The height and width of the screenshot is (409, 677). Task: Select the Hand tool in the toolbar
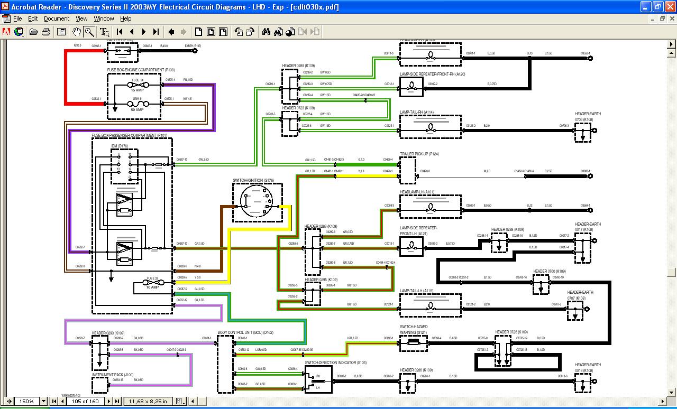(x=77, y=32)
